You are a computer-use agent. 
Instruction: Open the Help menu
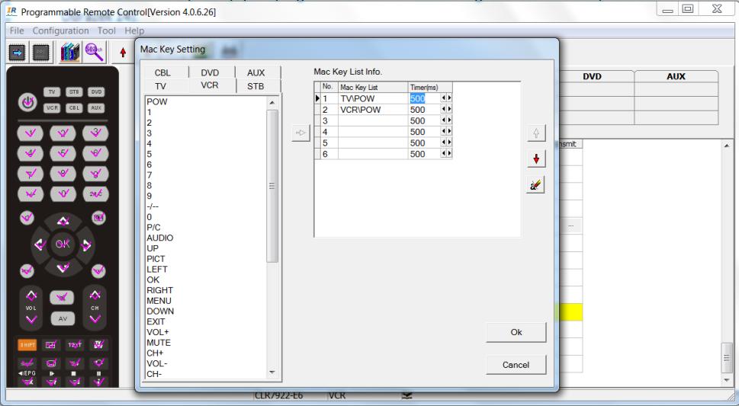pos(134,30)
